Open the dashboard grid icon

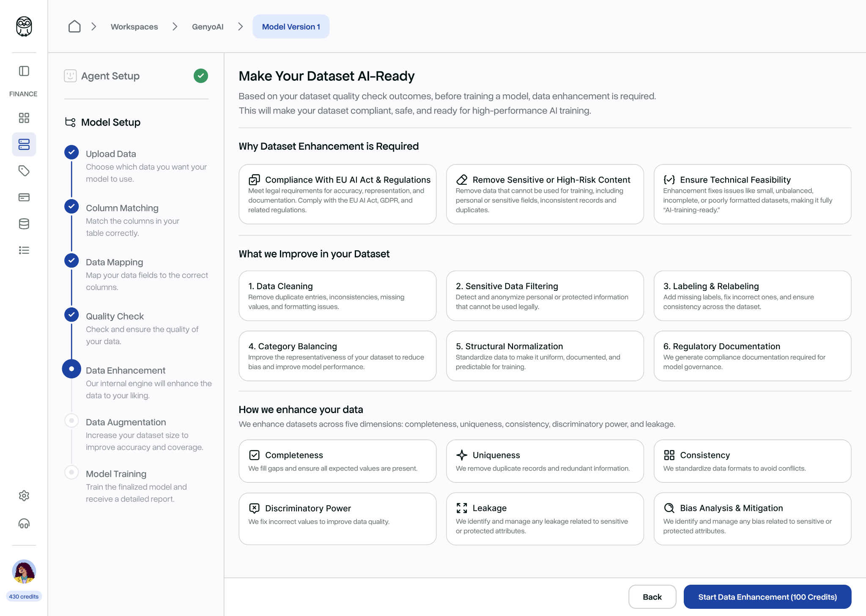pyautogui.click(x=24, y=118)
